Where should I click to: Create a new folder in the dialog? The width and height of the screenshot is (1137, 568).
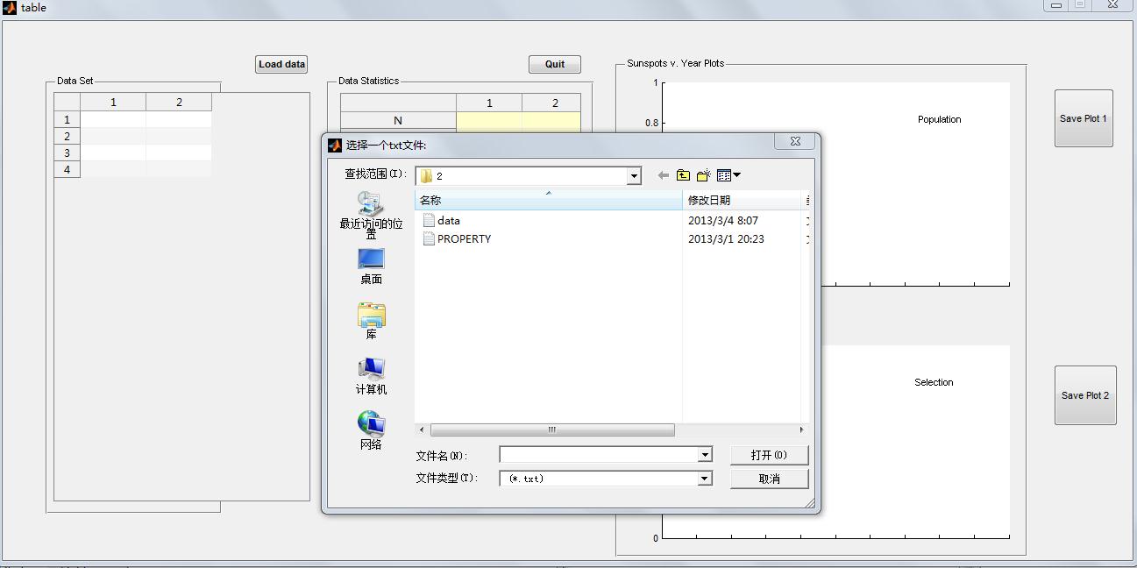tap(703, 175)
